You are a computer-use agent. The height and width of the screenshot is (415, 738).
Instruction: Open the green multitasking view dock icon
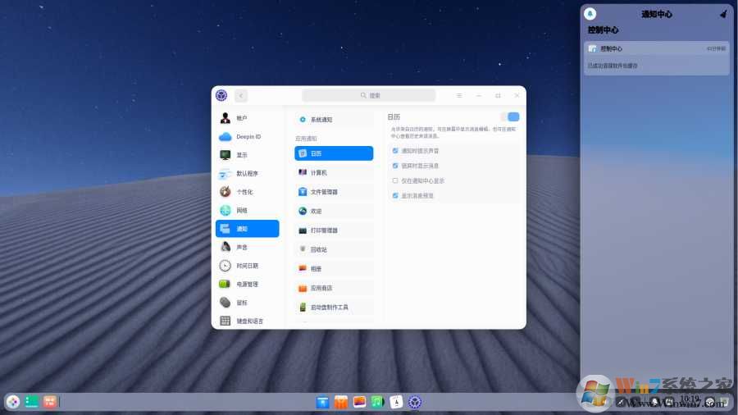coord(31,402)
